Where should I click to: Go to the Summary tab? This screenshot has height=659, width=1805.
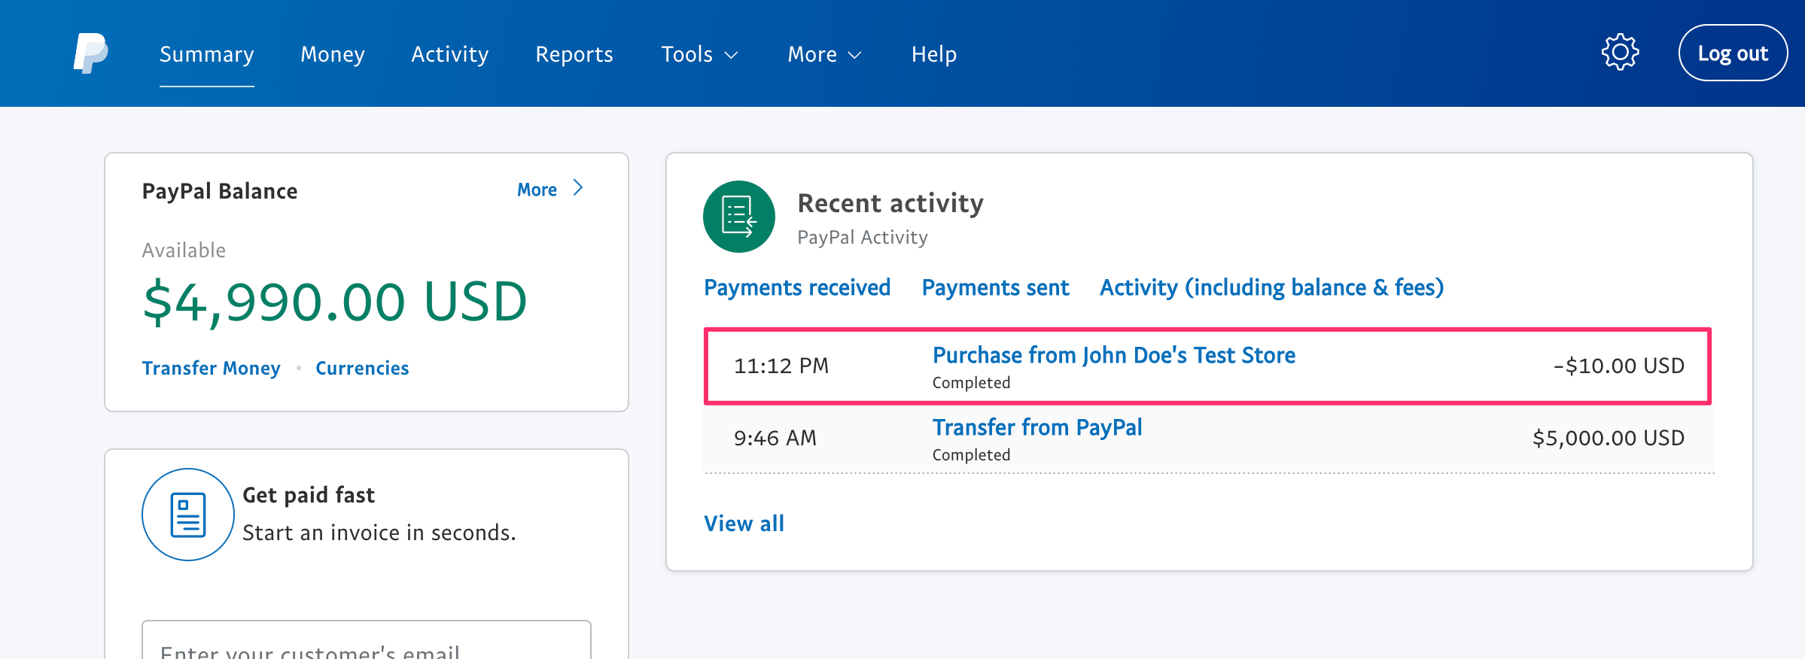pos(207,54)
